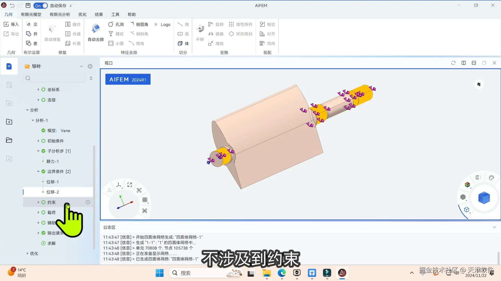
Task: Toggle split viewport vertically icon
Action: [x=464, y=63]
